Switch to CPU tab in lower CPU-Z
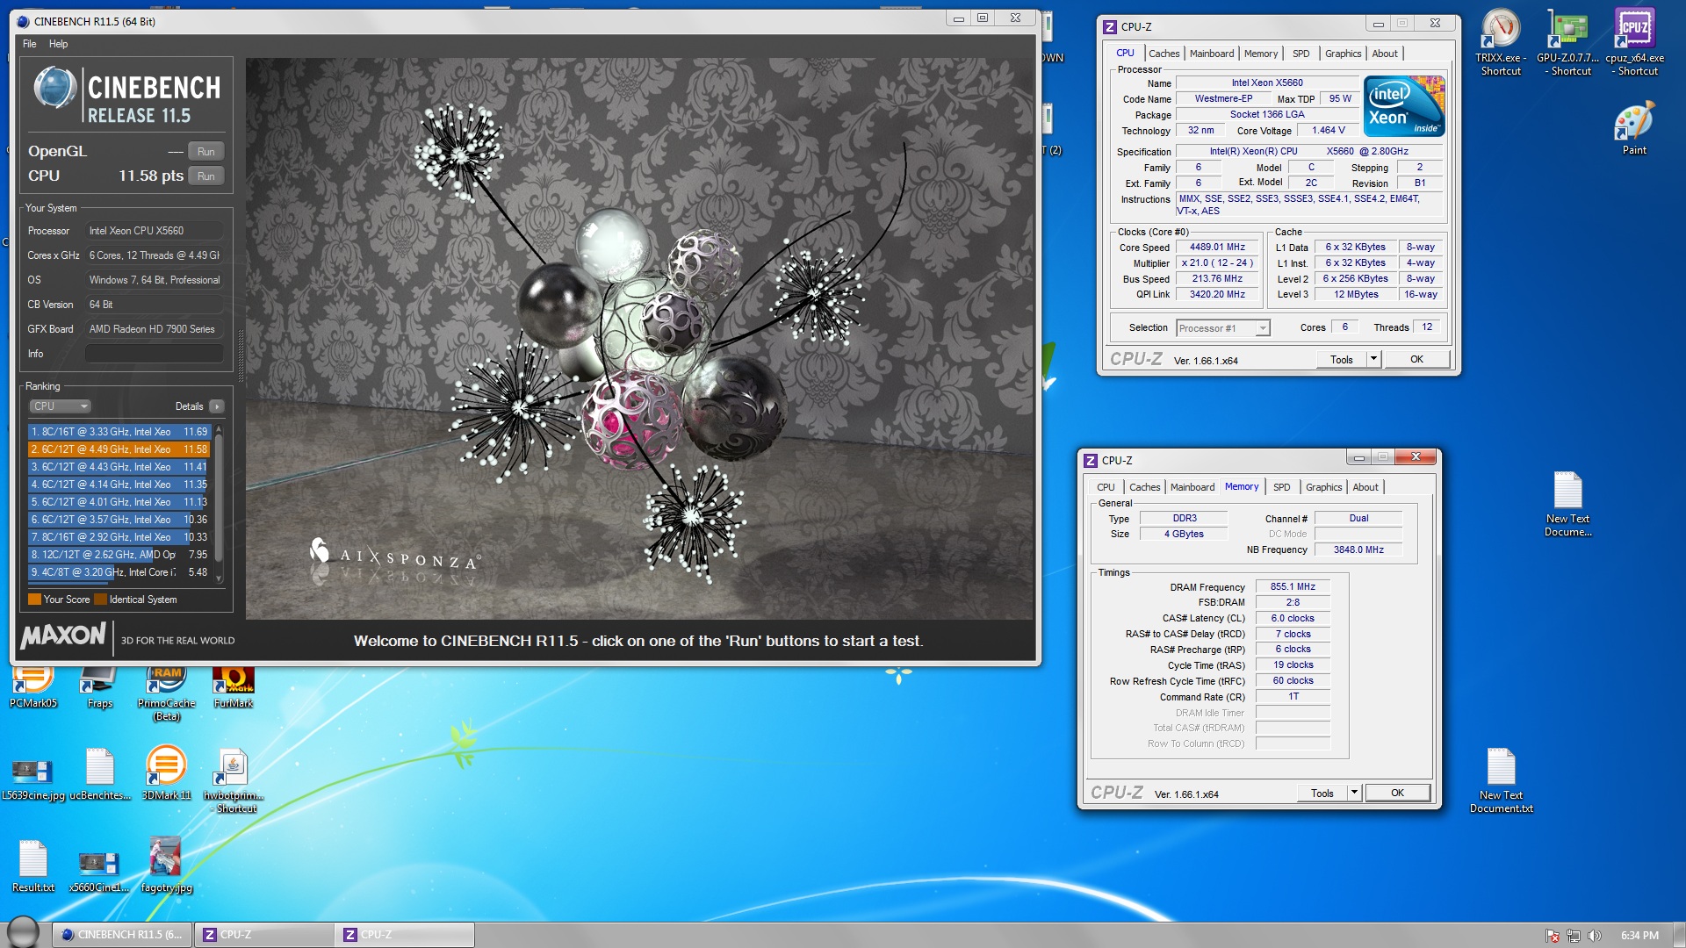 point(1106,487)
